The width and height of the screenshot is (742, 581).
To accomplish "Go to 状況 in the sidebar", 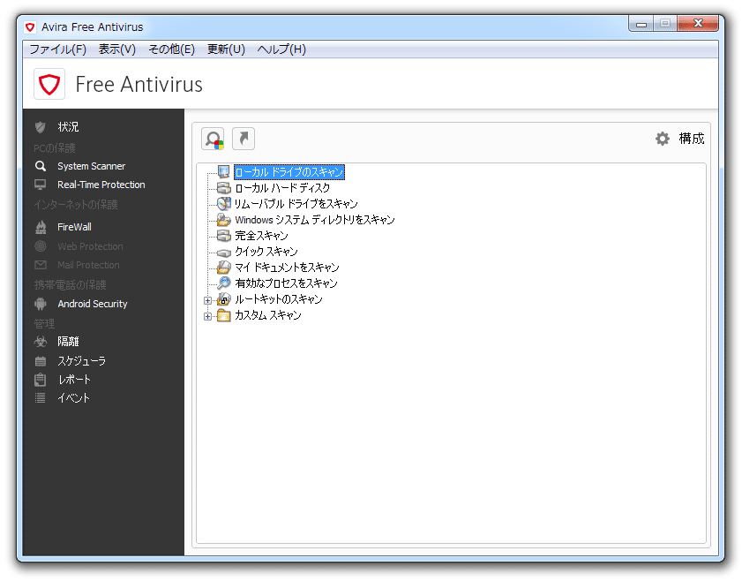I will click(x=68, y=127).
